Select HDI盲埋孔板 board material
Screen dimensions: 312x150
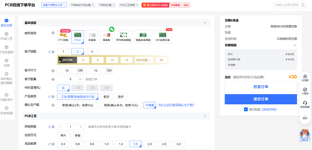pos(163,37)
